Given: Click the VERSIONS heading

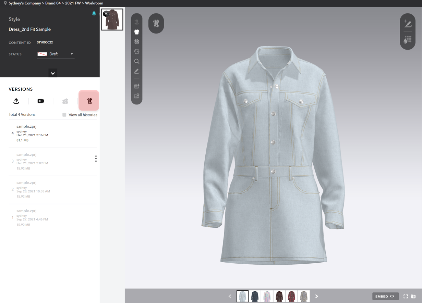Looking at the screenshot, I should [x=21, y=89].
